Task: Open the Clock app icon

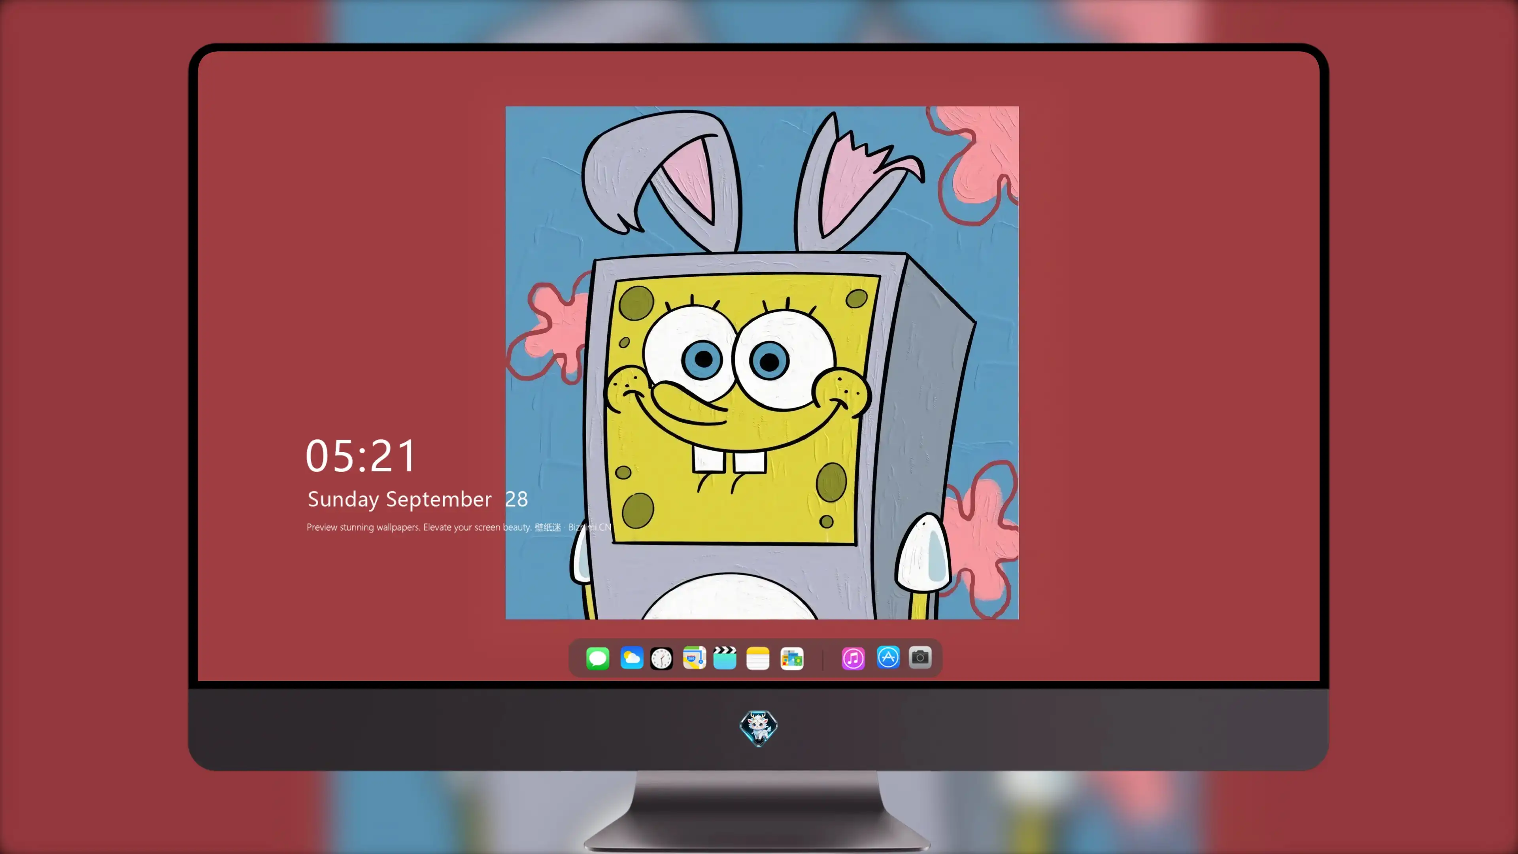Action: (661, 658)
